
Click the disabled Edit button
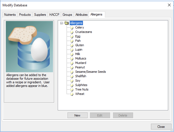click(x=100, y=115)
